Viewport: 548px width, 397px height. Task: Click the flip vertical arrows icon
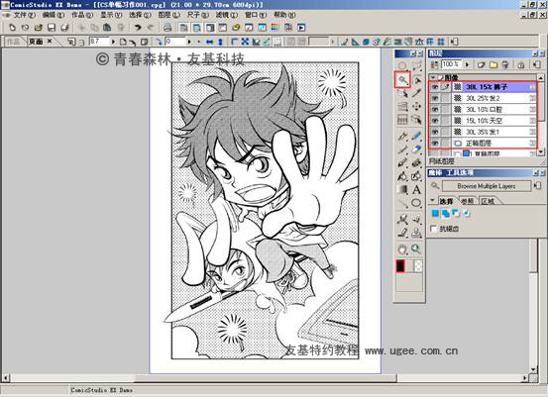point(220,42)
